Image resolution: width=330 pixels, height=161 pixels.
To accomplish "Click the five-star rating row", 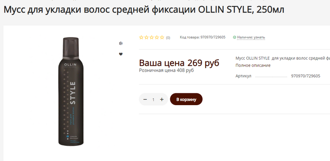I will pos(151,37).
